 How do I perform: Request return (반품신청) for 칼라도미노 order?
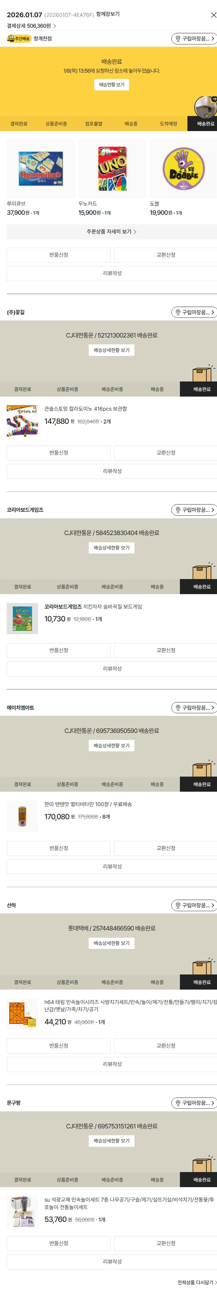58,453
